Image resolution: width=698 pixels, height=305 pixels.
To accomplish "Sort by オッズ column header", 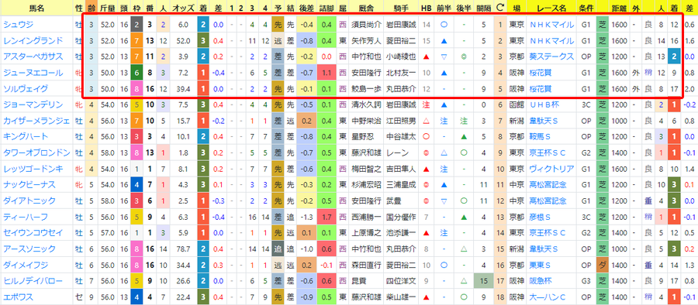I will coord(182,8).
